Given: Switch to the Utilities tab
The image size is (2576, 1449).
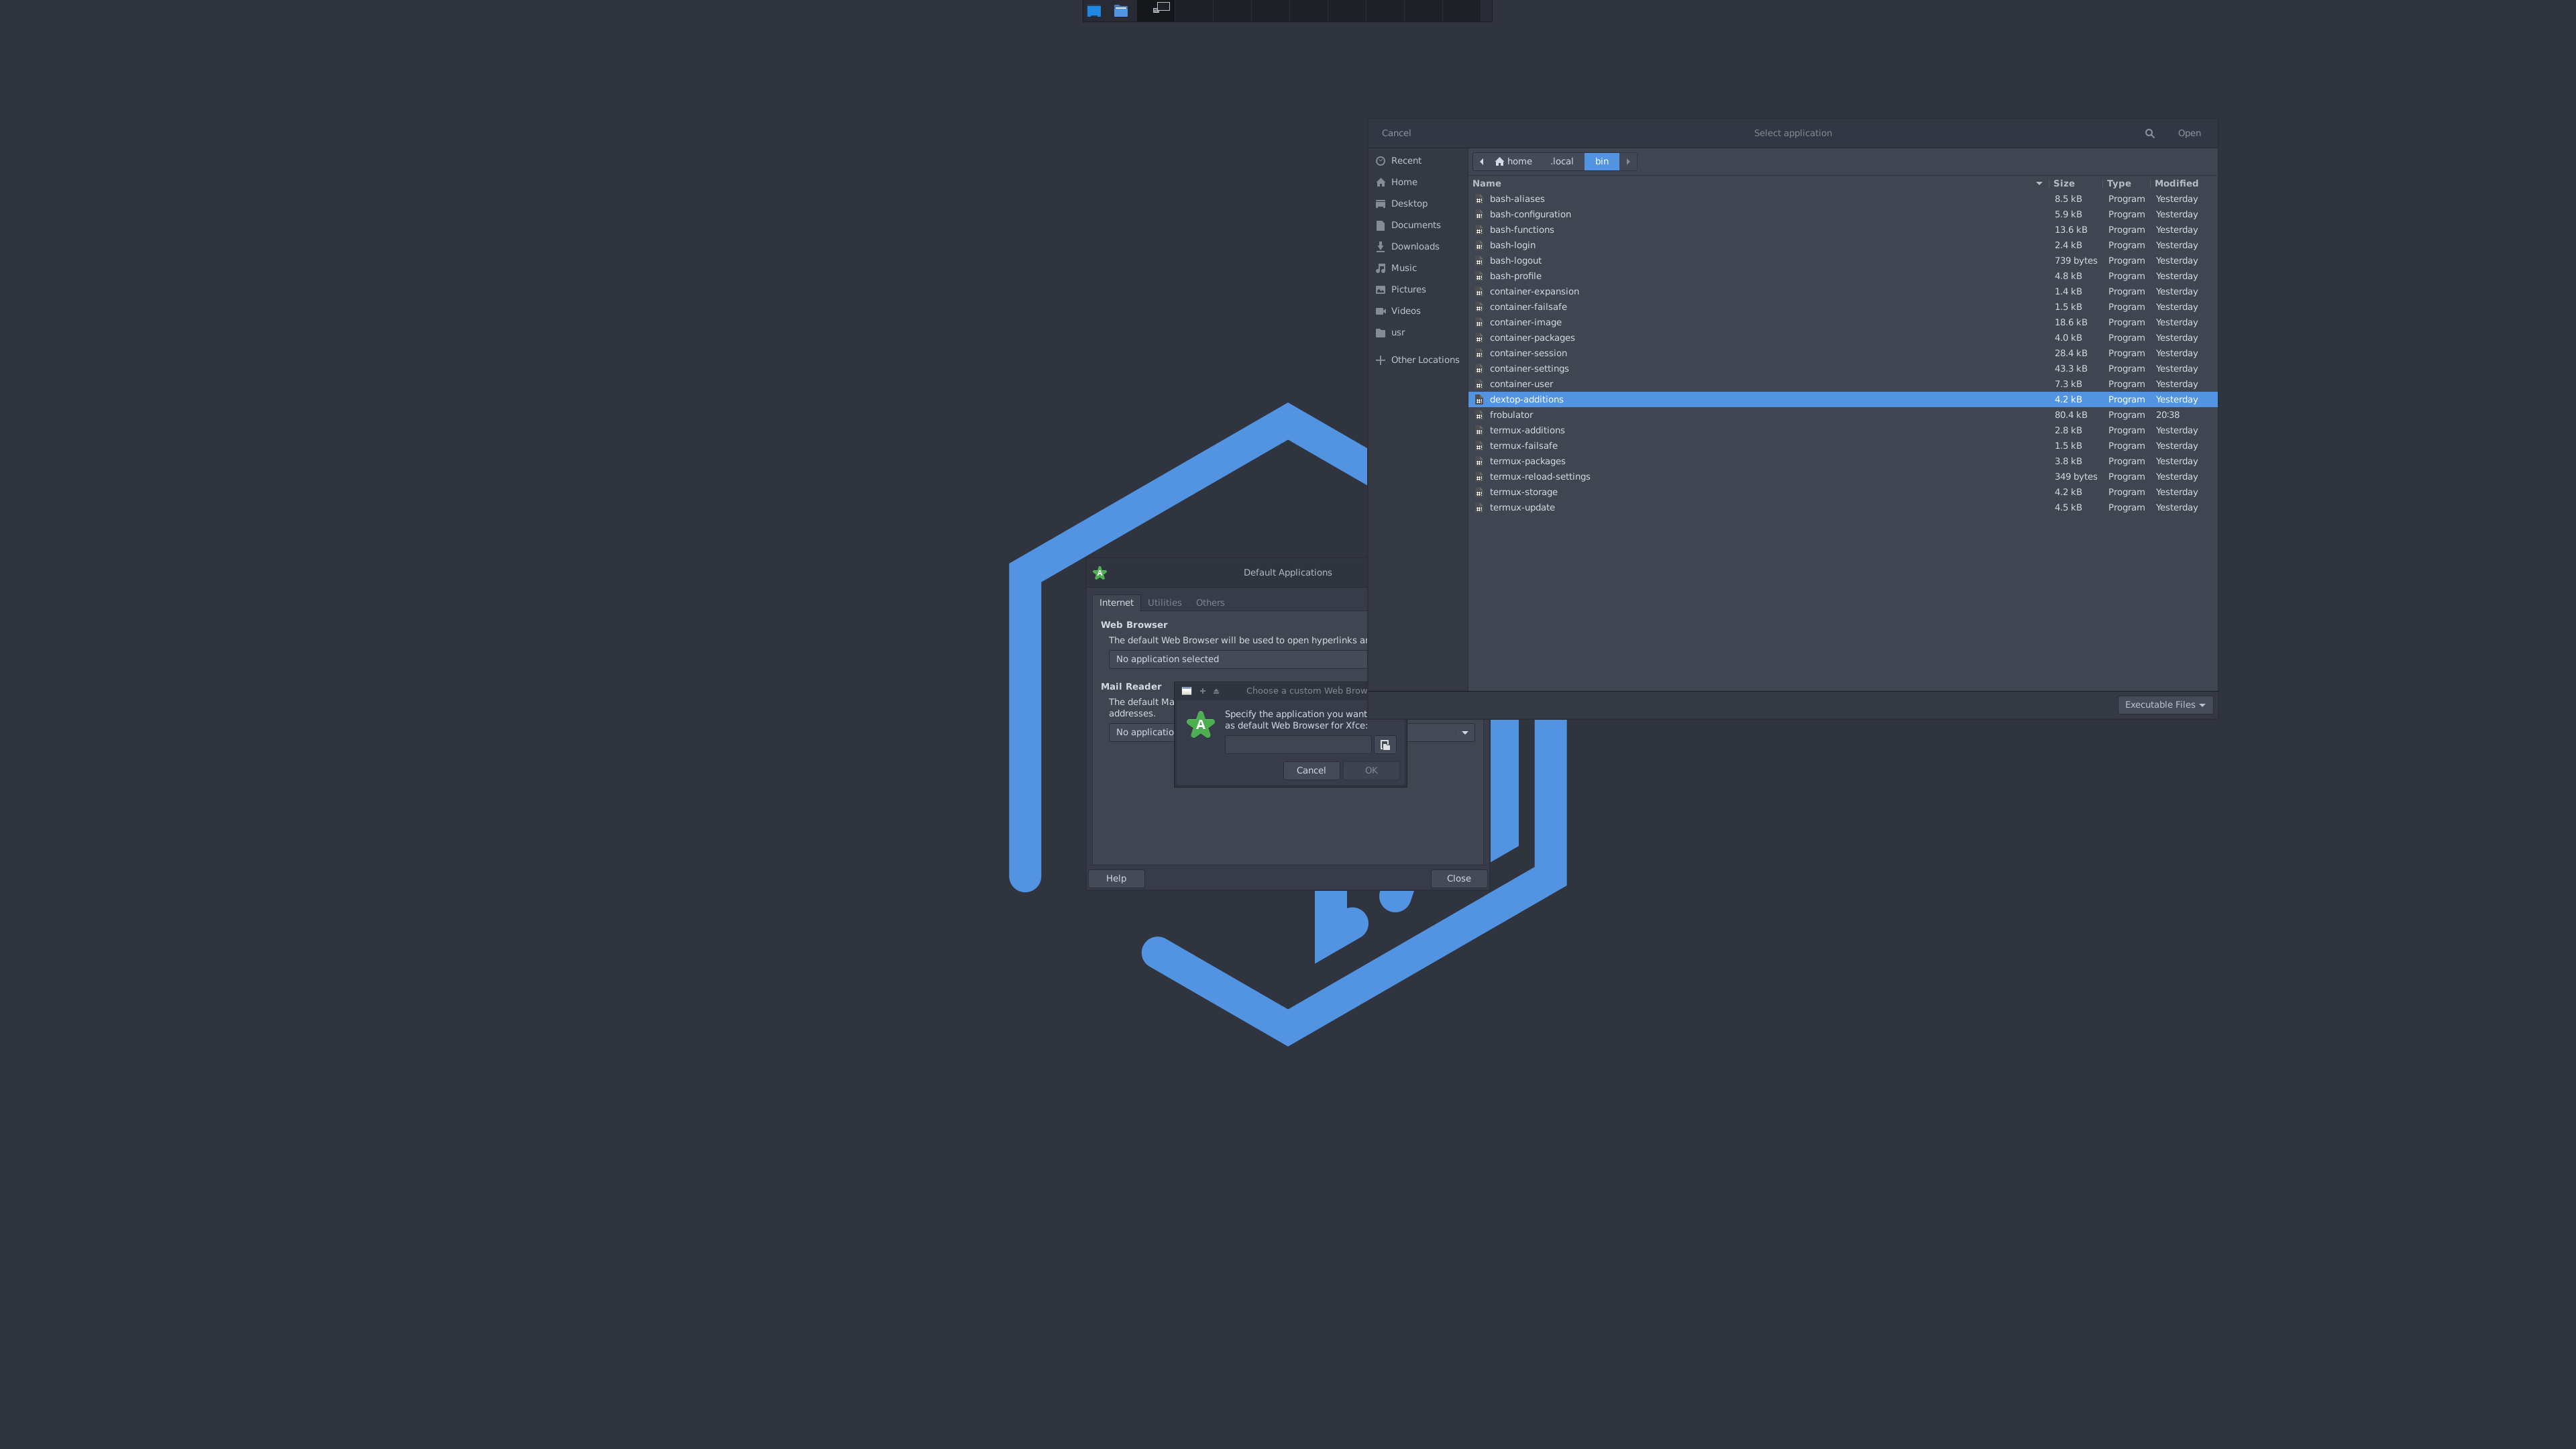Looking at the screenshot, I should coord(1164,603).
